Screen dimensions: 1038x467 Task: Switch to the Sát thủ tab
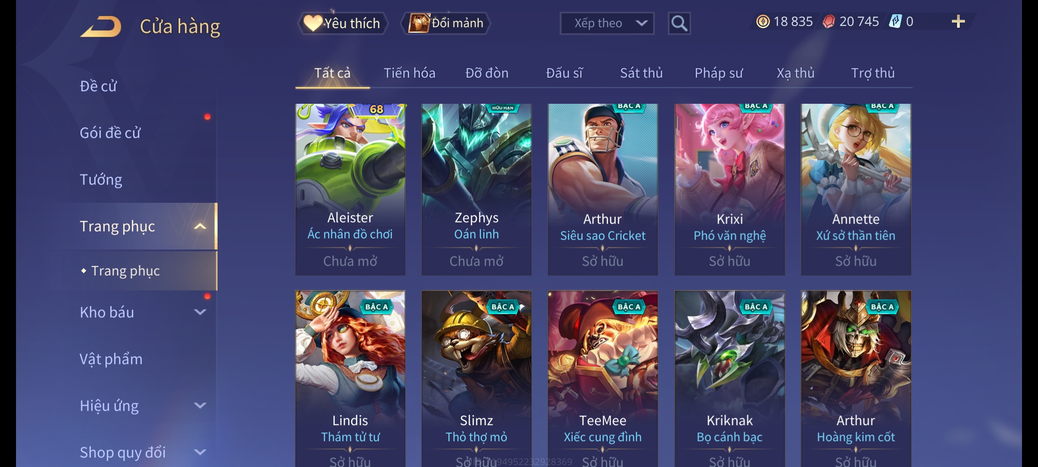coord(641,73)
